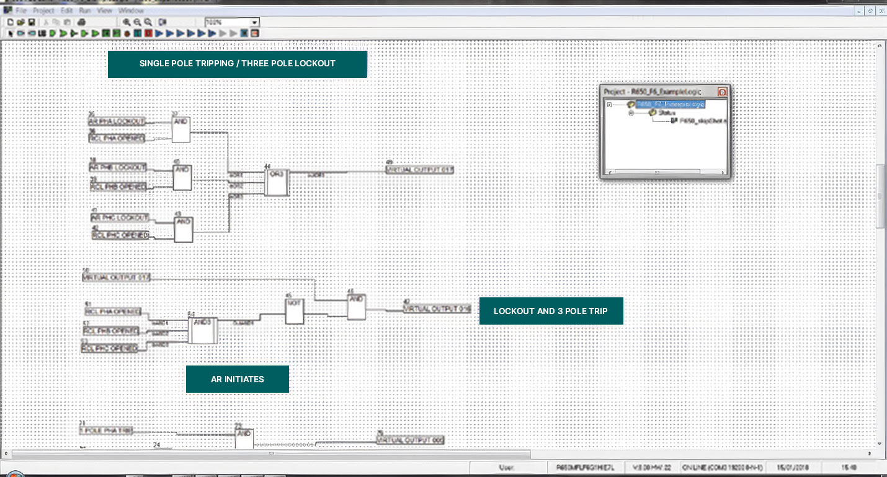Open the Run menu
Screen dimensions: 887x477
(85, 11)
